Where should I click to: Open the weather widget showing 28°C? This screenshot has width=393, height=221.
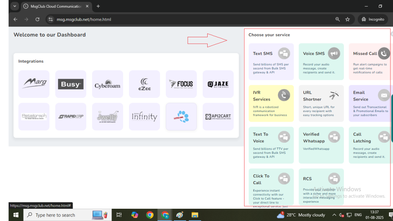coord(301,215)
